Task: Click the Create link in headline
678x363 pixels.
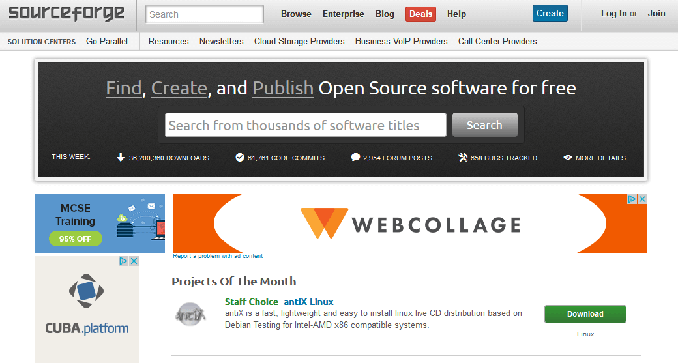Action: pos(179,88)
